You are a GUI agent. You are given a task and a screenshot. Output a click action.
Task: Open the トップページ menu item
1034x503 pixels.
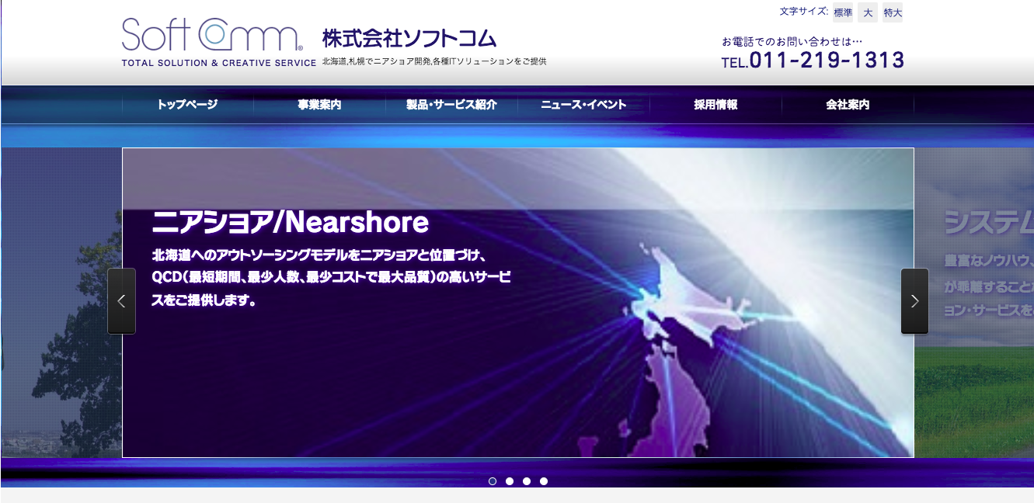[187, 105]
